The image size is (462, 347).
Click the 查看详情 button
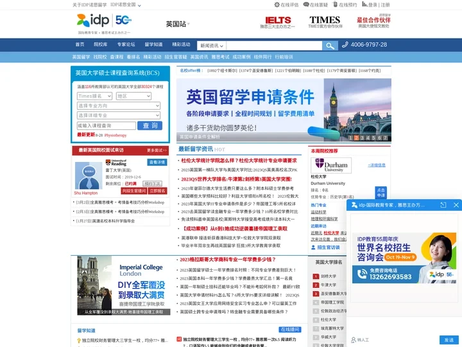(x=157, y=163)
